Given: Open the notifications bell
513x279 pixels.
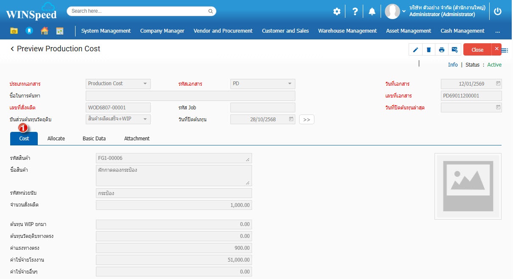Looking at the screenshot, I should 372,12.
